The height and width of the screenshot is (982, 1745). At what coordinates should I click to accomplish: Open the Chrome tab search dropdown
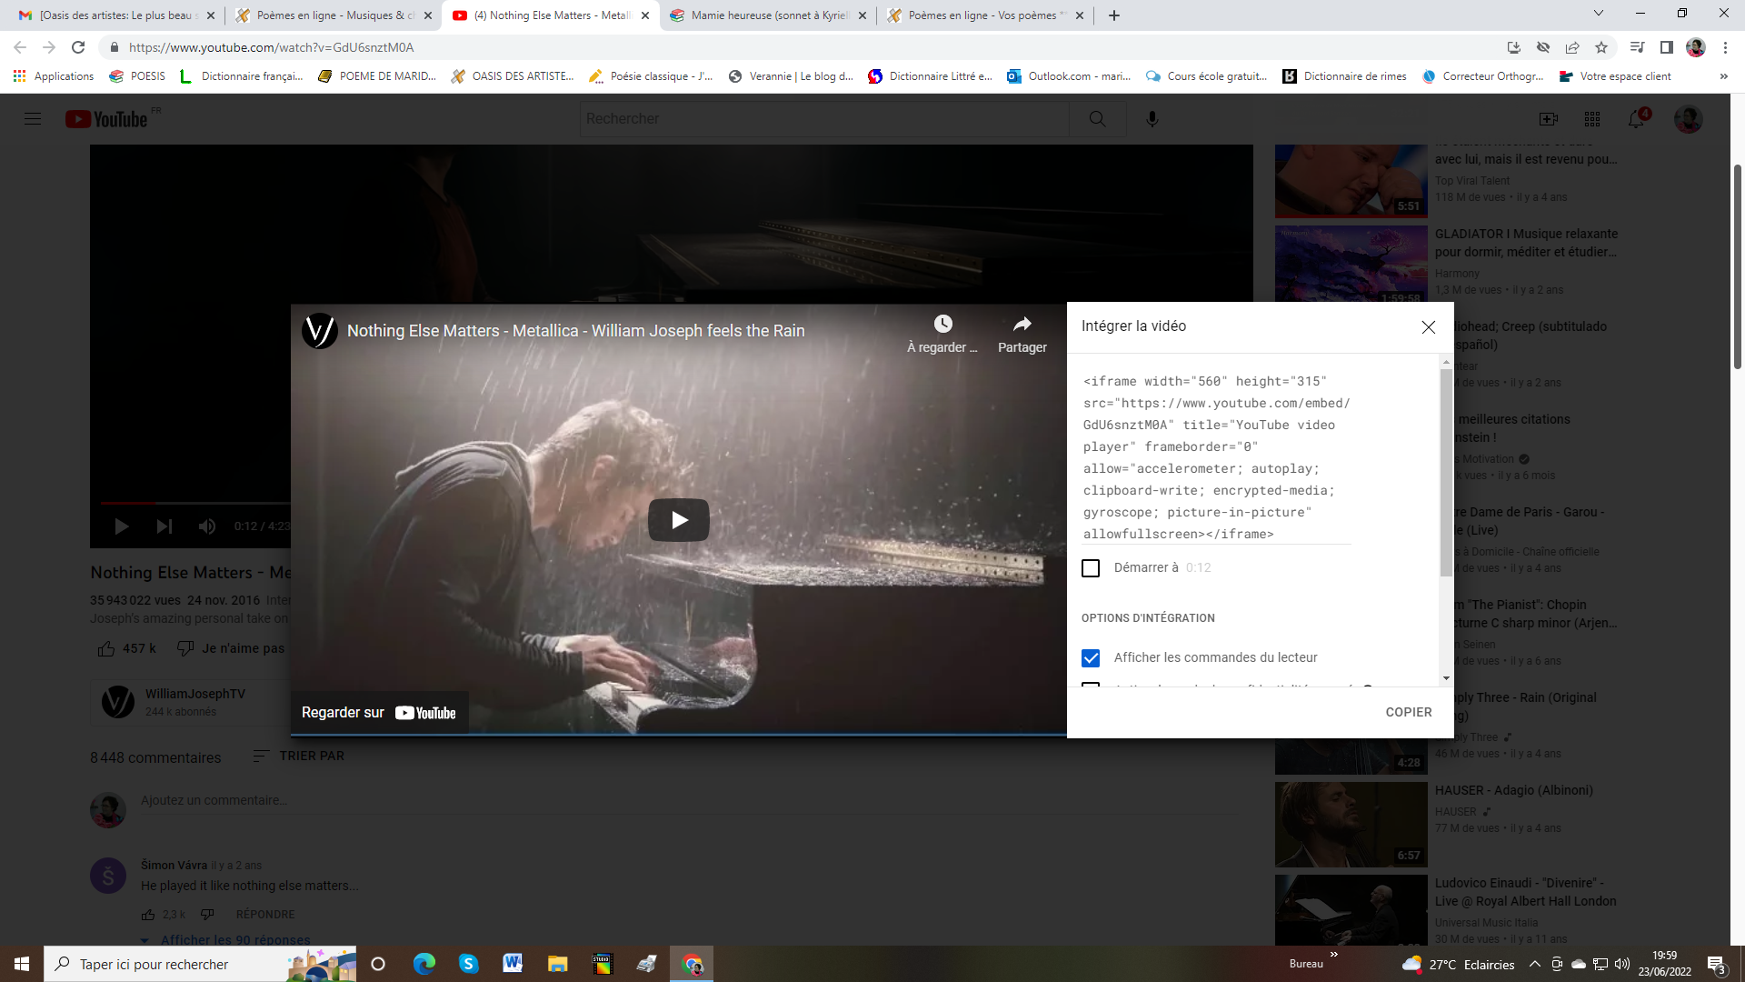(1599, 14)
